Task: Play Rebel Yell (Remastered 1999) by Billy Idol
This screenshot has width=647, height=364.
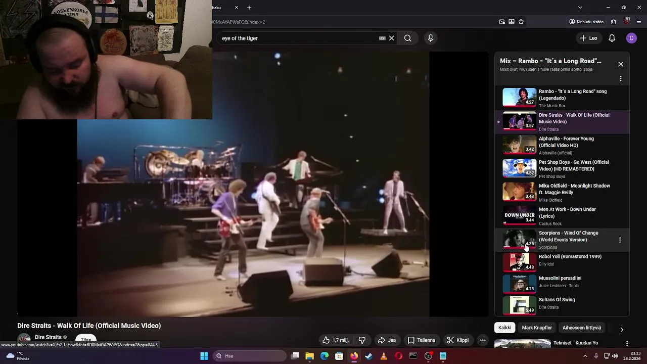Action: [x=562, y=262]
